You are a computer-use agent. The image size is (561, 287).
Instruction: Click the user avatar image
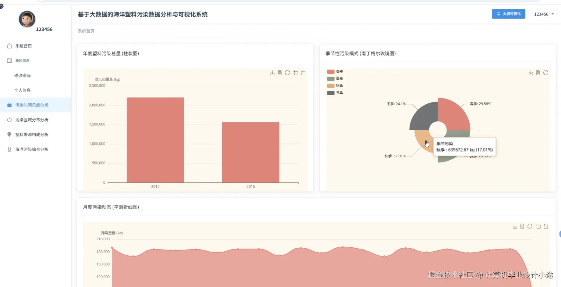tap(27, 19)
